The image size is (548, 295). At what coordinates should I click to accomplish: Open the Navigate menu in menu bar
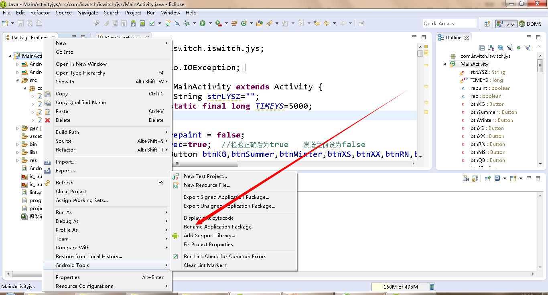coord(88,12)
